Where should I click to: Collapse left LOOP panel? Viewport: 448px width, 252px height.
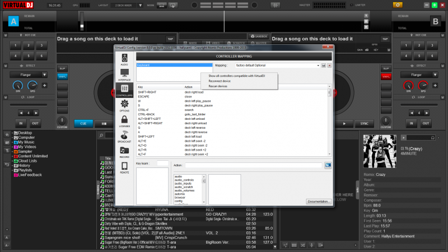coord(6,97)
